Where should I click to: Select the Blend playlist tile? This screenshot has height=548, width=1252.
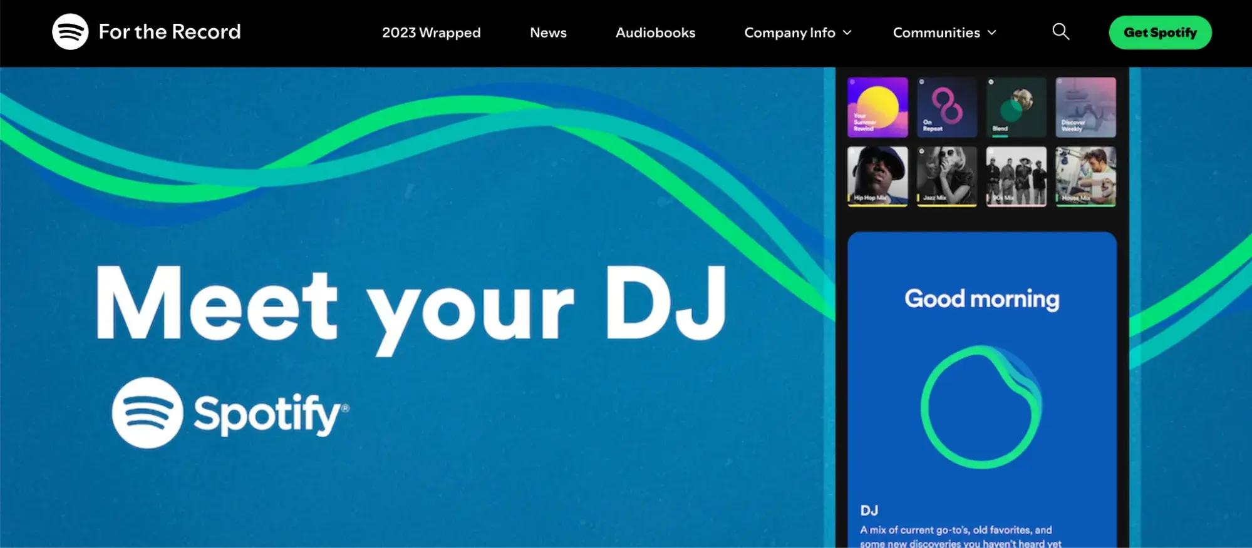[1017, 107]
